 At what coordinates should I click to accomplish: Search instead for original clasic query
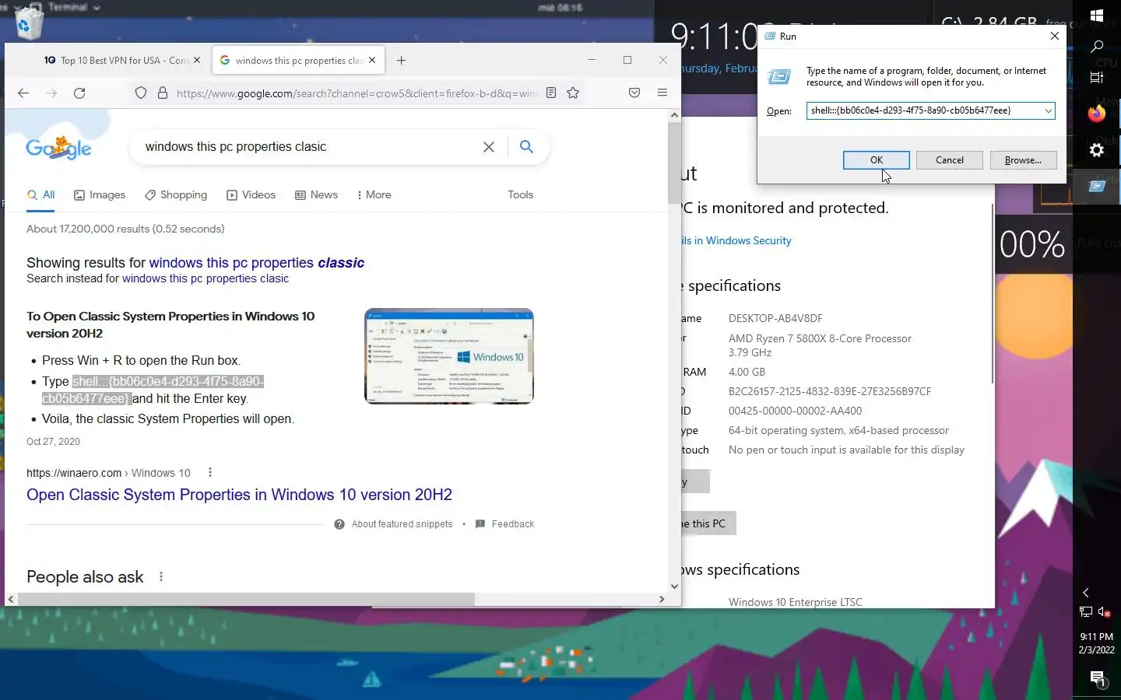point(206,278)
